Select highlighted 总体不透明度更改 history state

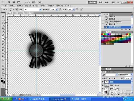coord(117,27)
